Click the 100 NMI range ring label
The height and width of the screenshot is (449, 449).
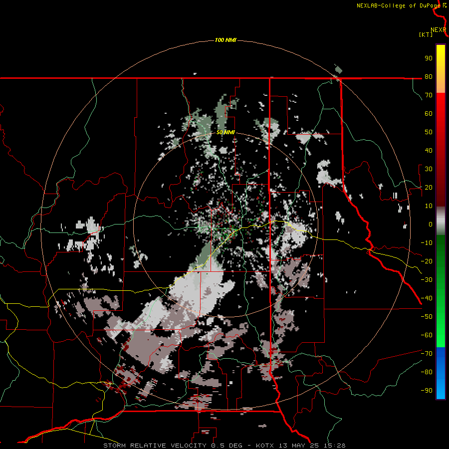click(225, 40)
